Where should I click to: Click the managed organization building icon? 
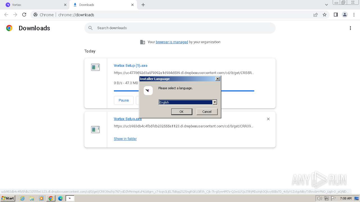(143, 42)
